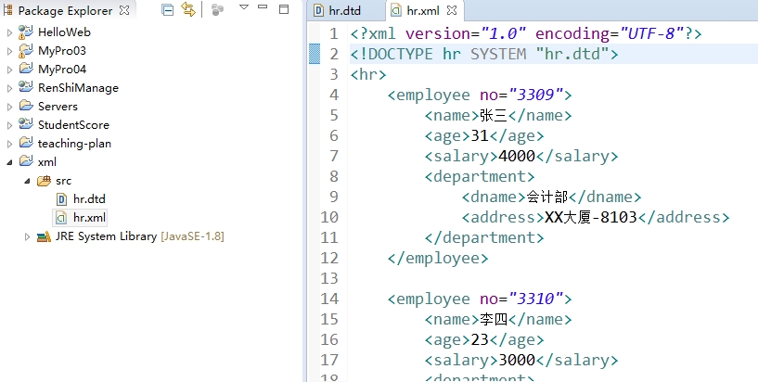This screenshot has width=758, height=382.
Task: Select the xml project icon
Action: pyautogui.click(x=26, y=161)
